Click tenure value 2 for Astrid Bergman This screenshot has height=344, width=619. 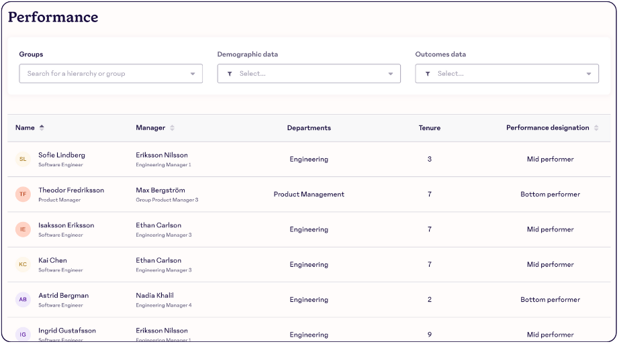tap(430, 300)
